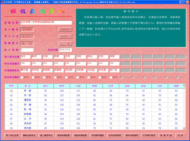This screenshot has width=190, height=141.
Task: Click the 数学 column header in table
Action: point(62,86)
